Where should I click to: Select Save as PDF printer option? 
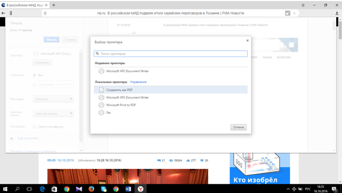pyautogui.click(x=170, y=90)
